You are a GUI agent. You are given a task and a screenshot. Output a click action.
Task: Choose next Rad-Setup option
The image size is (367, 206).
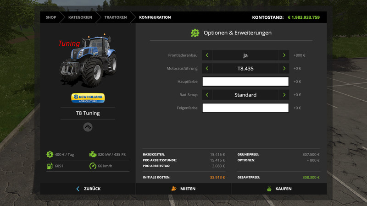pyautogui.click(x=284, y=95)
